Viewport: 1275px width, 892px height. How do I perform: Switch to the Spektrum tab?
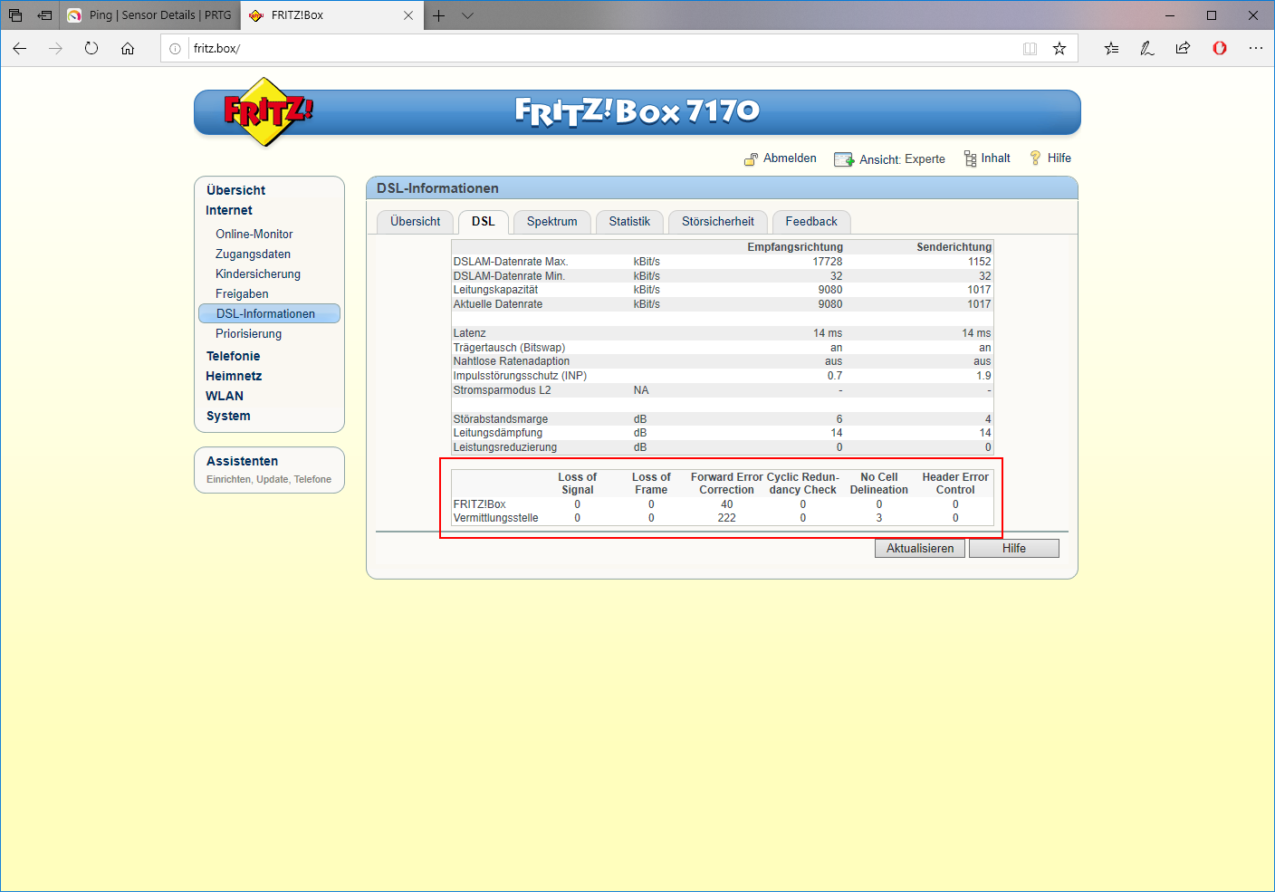[x=551, y=222]
